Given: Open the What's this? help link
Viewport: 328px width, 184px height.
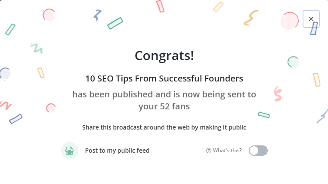Looking at the screenshot, I should [227, 151].
